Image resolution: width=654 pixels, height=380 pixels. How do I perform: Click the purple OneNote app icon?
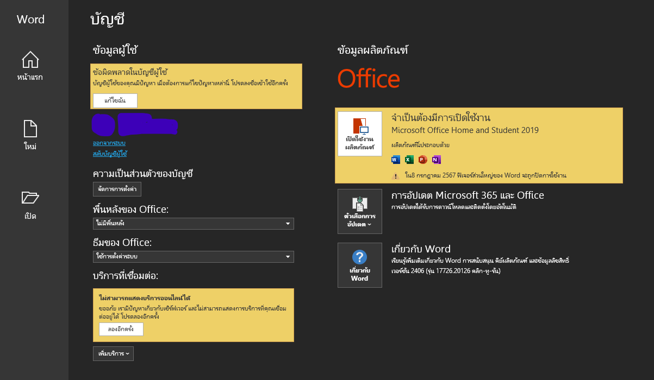437,160
